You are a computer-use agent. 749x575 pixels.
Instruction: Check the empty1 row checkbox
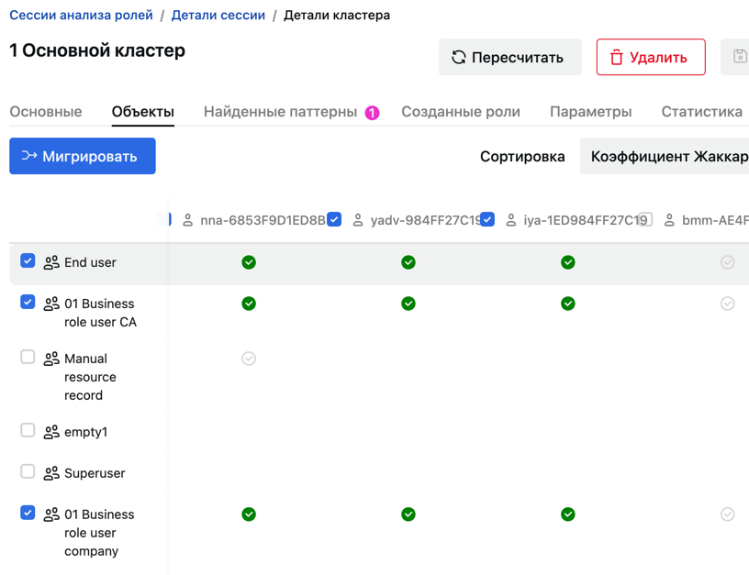click(x=28, y=430)
